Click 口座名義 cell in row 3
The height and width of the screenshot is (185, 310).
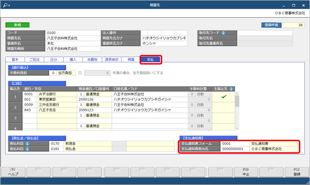(150, 115)
